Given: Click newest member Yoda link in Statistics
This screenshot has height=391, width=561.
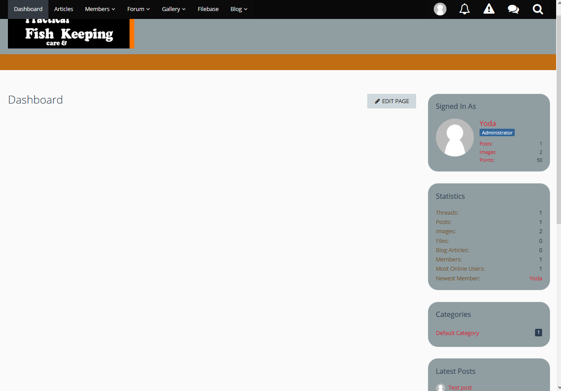Looking at the screenshot, I should pyautogui.click(x=535, y=278).
